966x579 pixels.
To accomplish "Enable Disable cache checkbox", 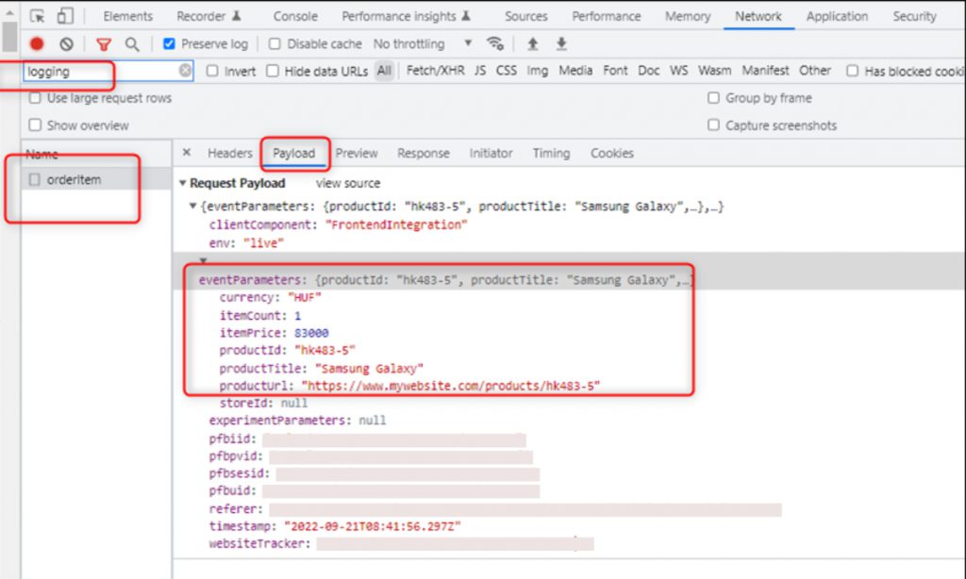I will tap(275, 43).
